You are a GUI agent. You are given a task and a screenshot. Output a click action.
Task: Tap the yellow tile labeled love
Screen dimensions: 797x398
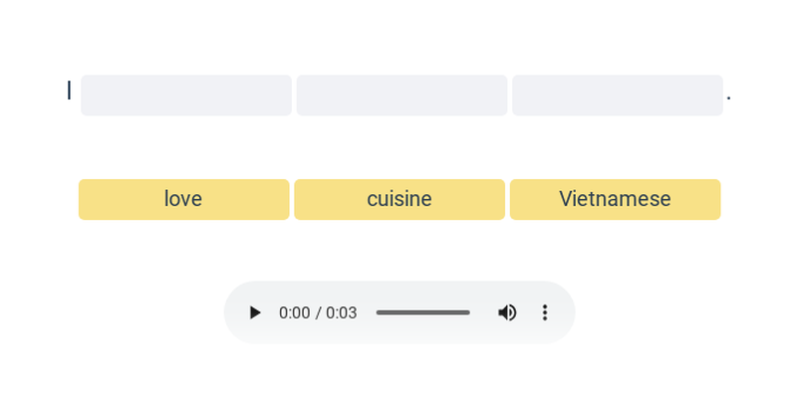click(183, 199)
